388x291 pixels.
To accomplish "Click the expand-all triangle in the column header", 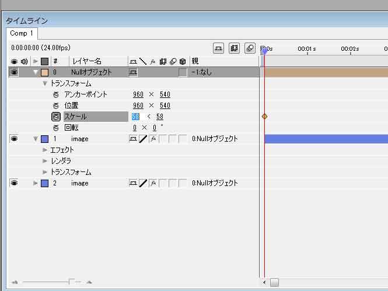I will tap(36, 61).
